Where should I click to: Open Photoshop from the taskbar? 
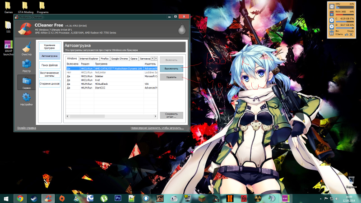(118, 198)
